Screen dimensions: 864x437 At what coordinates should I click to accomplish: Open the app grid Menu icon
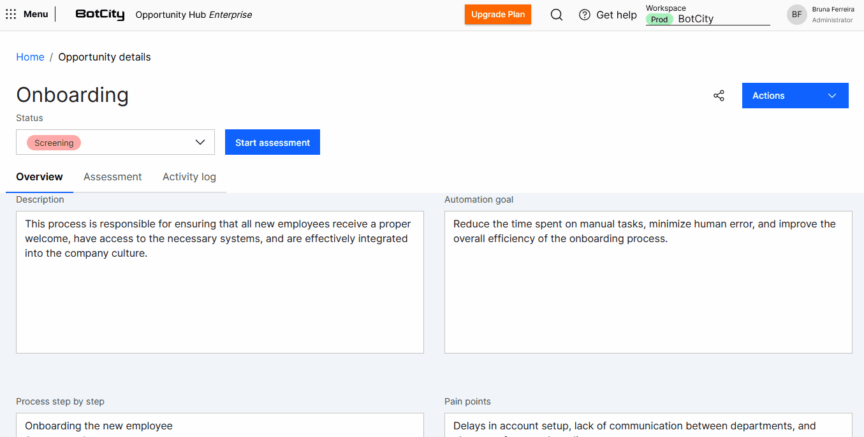(x=11, y=14)
